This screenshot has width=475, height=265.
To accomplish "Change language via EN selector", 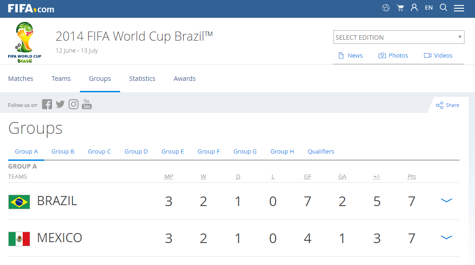I will tap(429, 8).
